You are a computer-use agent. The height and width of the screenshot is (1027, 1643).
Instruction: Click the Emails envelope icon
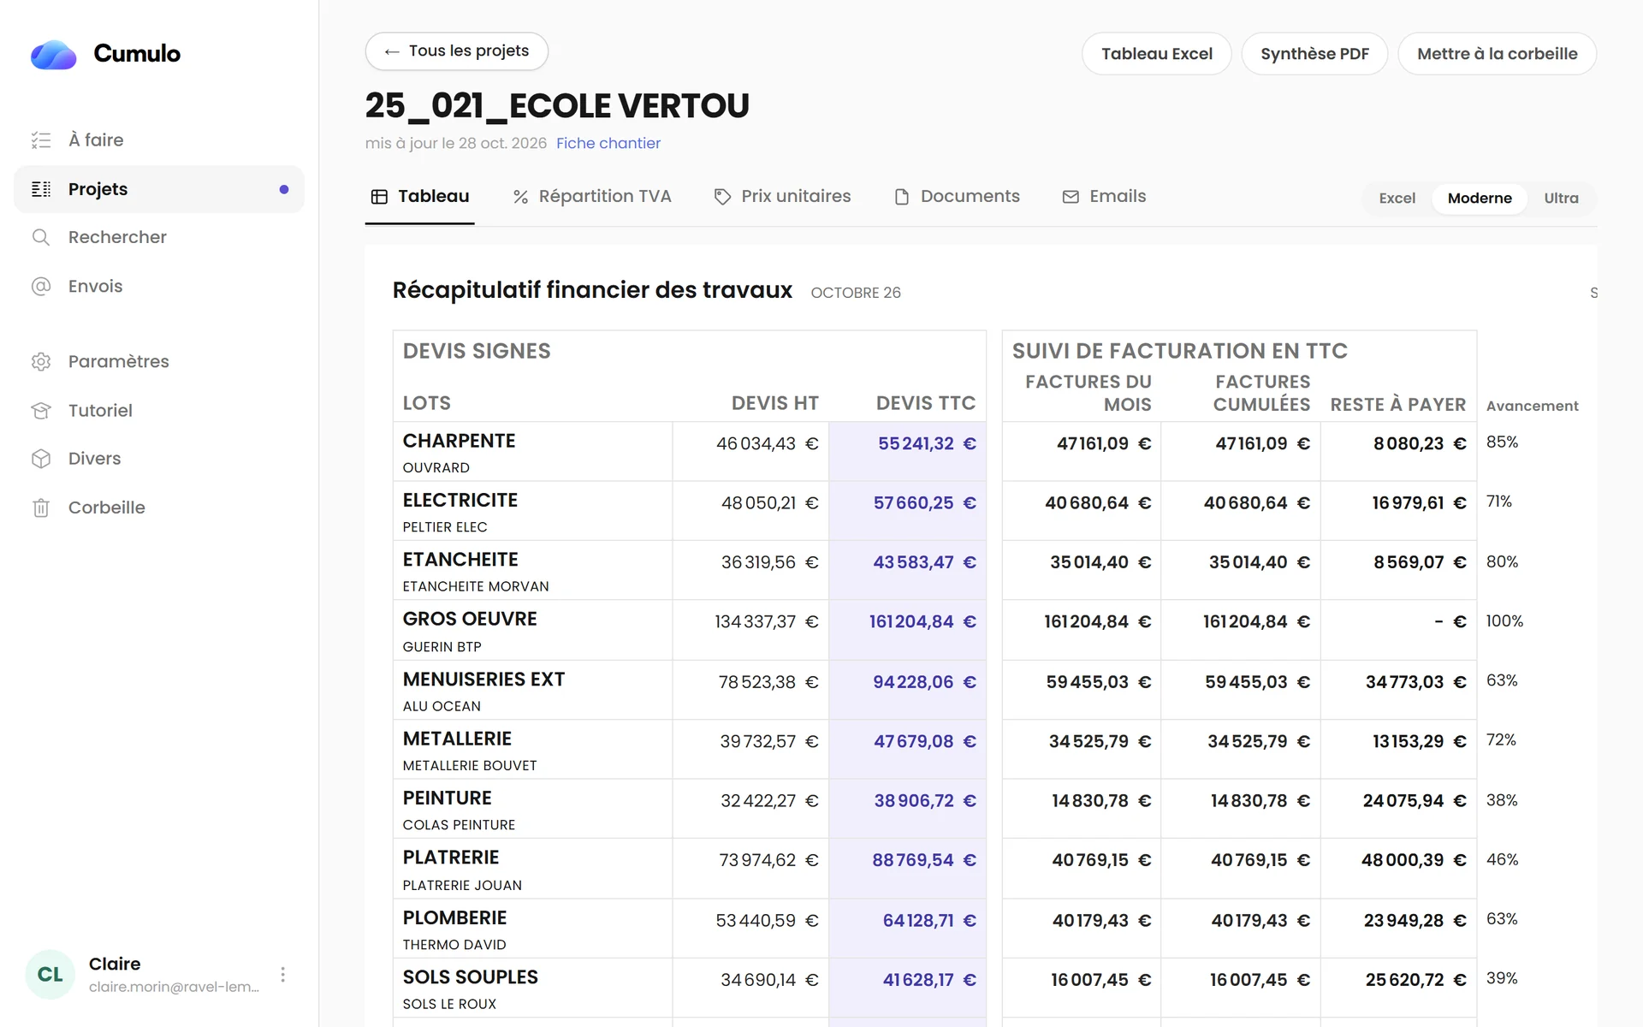click(1071, 197)
